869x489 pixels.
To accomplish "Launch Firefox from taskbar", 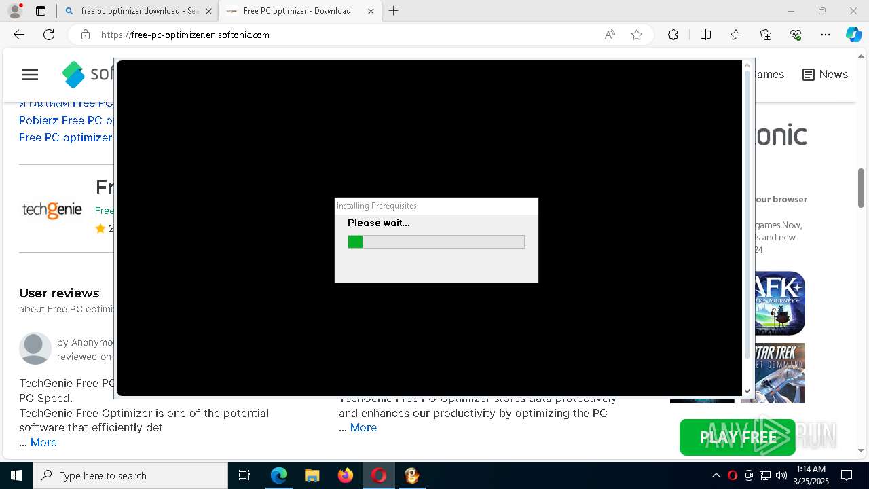I will pyautogui.click(x=346, y=475).
